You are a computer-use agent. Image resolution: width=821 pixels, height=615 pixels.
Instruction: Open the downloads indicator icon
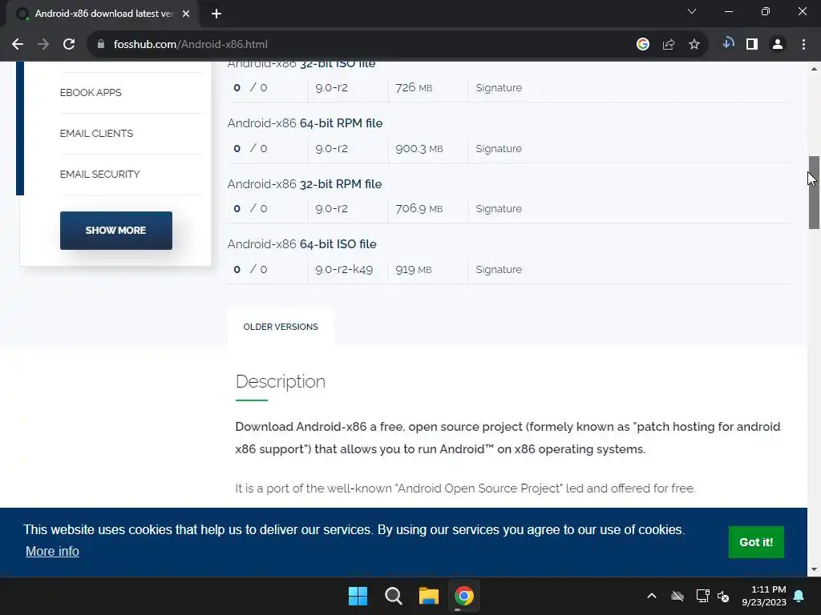point(728,43)
